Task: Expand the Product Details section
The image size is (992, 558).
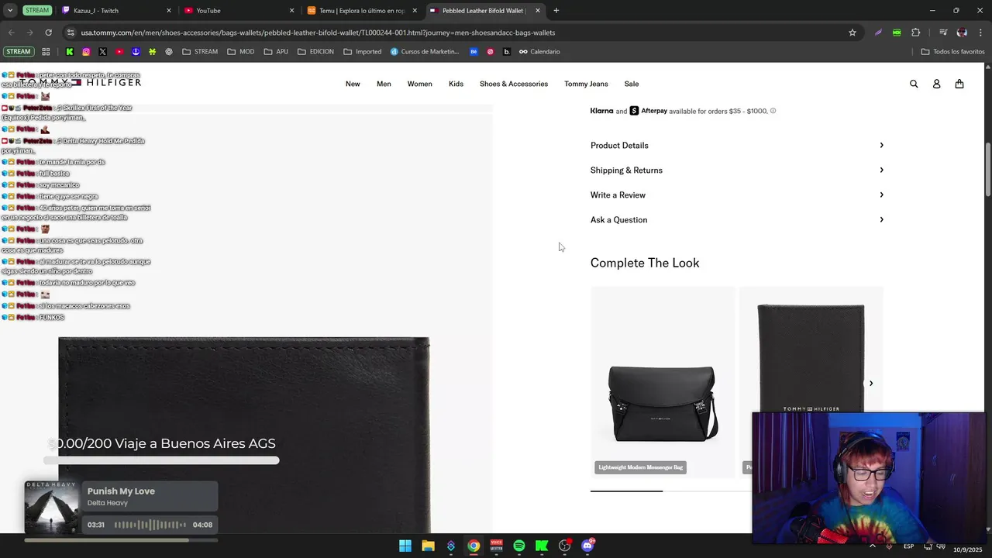Action: pos(737,145)
